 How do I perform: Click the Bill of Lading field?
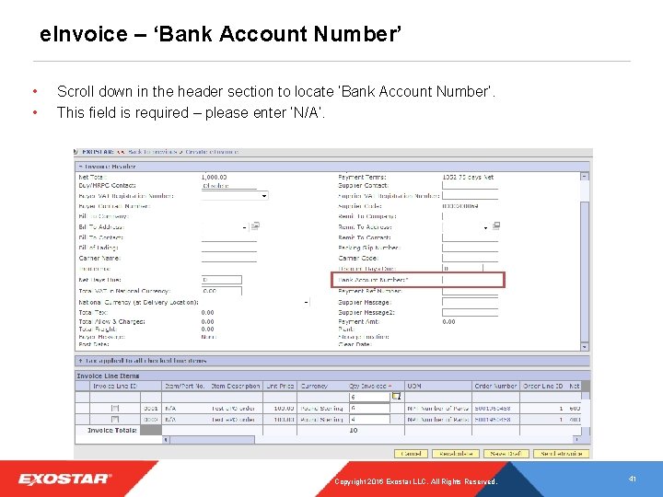pyautogui.click(x=229, y=248)
